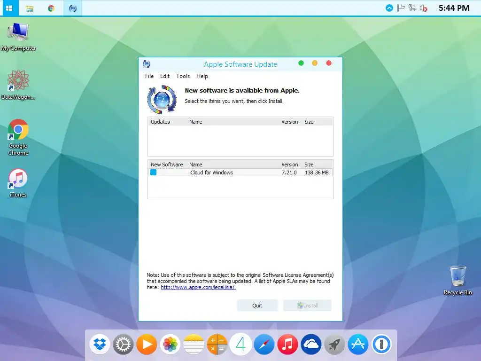Click the Size header in New Software list

(x=309, y=165)
